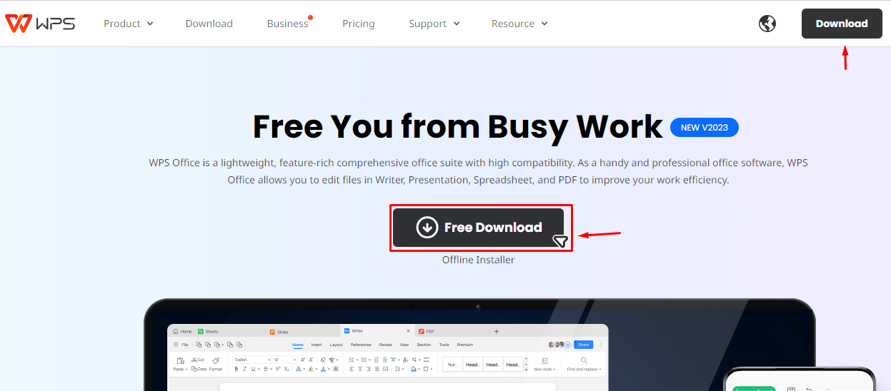The height and width of the screenshot is (391, 891).
Task: Open the Download link in navigation bar
Action: [x=209, y=24]
